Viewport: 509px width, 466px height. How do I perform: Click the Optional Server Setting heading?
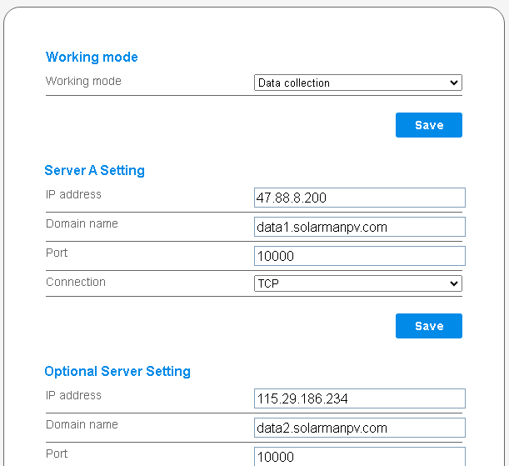pyautogui.click(x=117, y=372)
